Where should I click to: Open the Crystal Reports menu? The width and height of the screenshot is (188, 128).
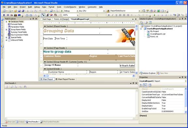coord(70,7)
